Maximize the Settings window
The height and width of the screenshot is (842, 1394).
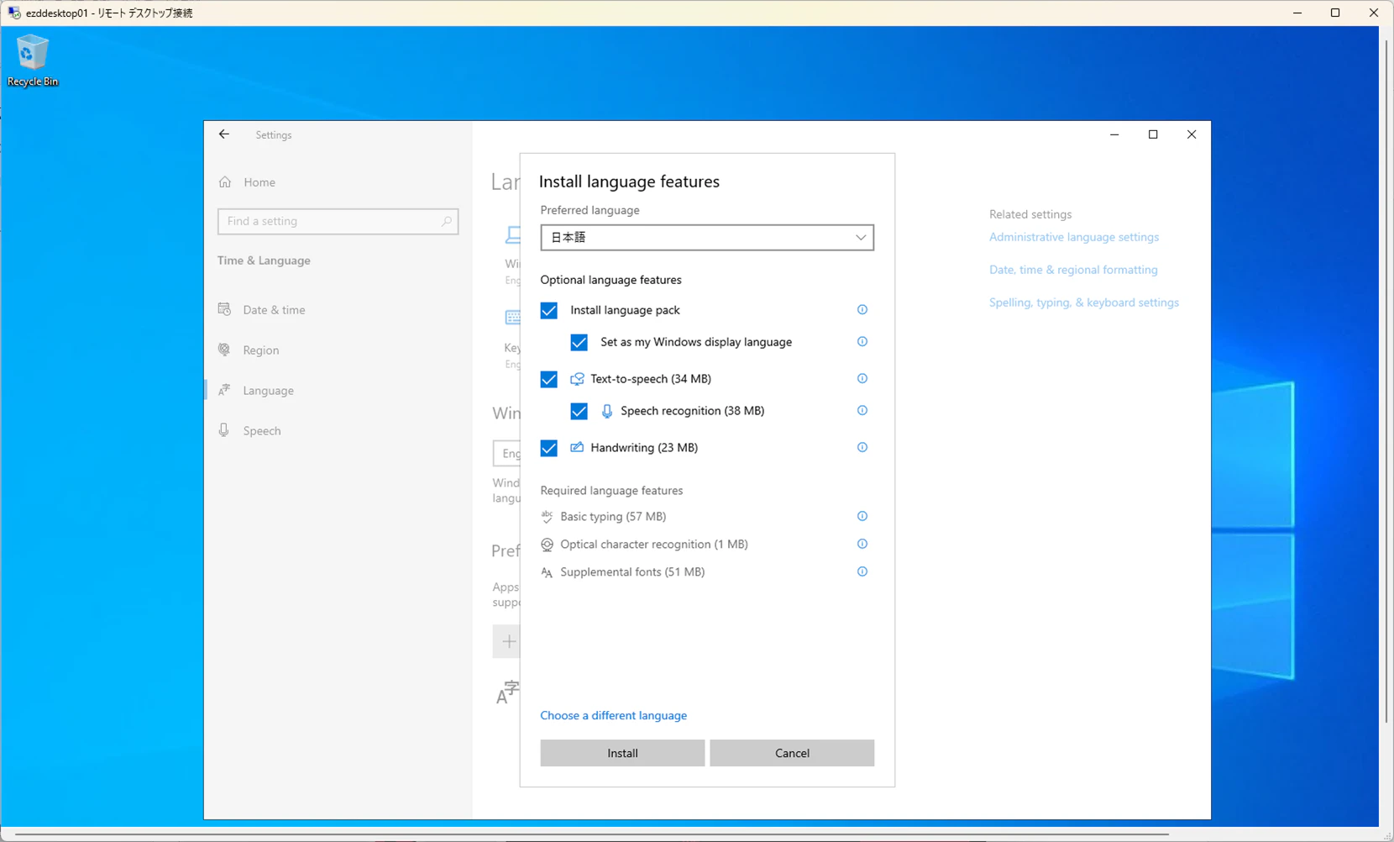click(x=1153, y=134)
